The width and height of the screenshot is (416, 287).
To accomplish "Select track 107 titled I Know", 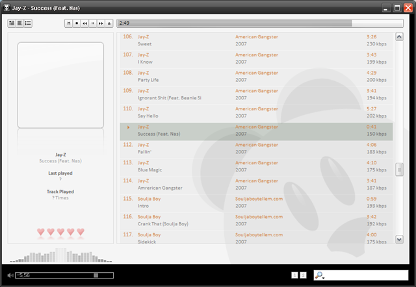I will click(x=256, y=59).
